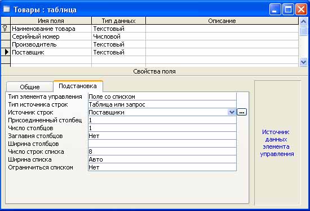Minimize the Товары table window

pyautogui.click(x=275, y=10)
